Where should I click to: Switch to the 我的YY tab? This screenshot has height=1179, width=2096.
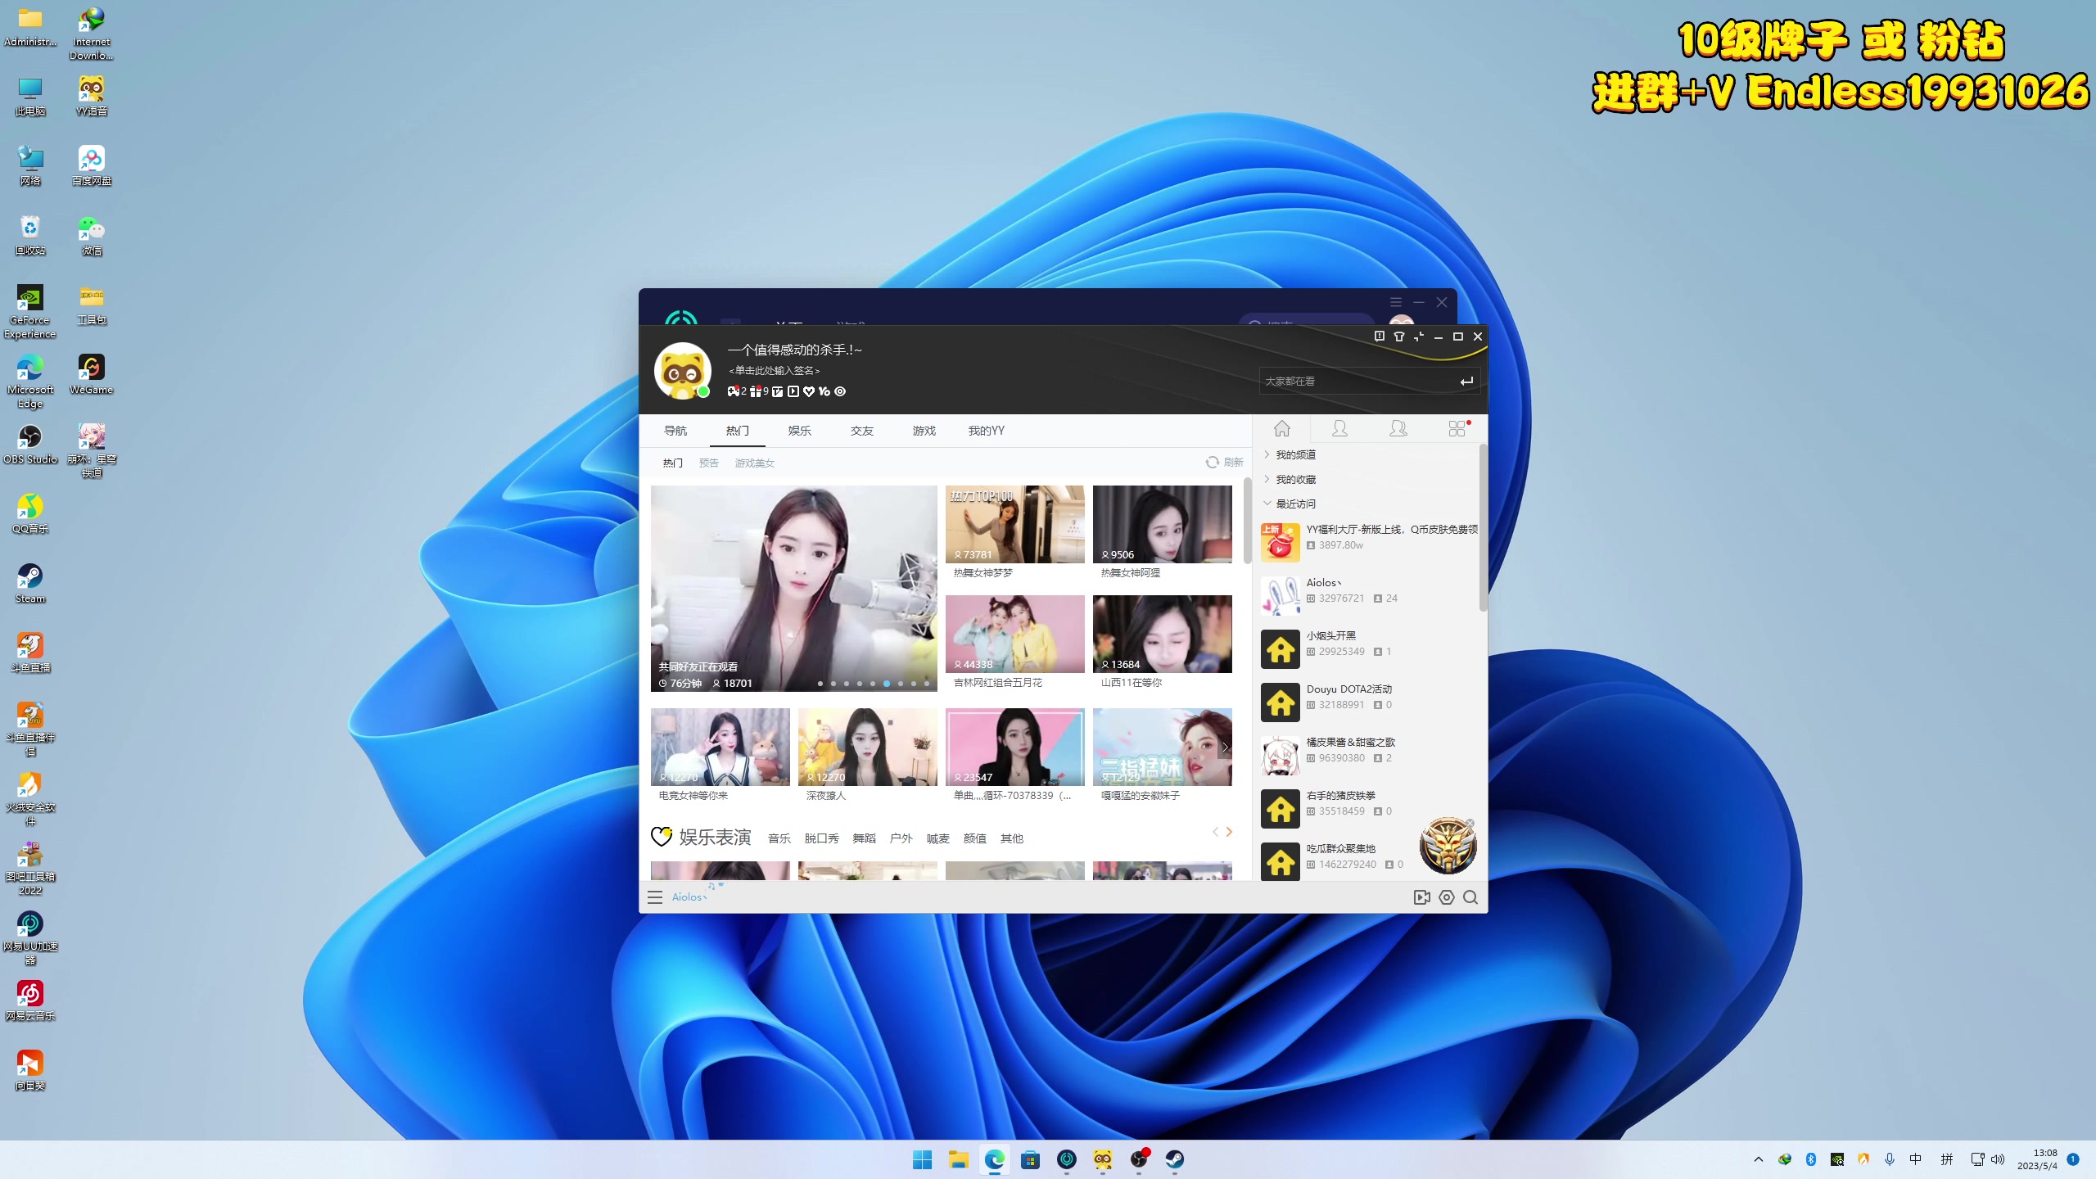[x=987, y=431]
